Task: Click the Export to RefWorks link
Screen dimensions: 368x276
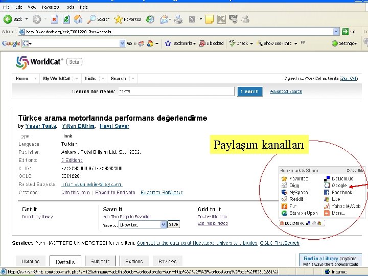Action: pos(162,193)
